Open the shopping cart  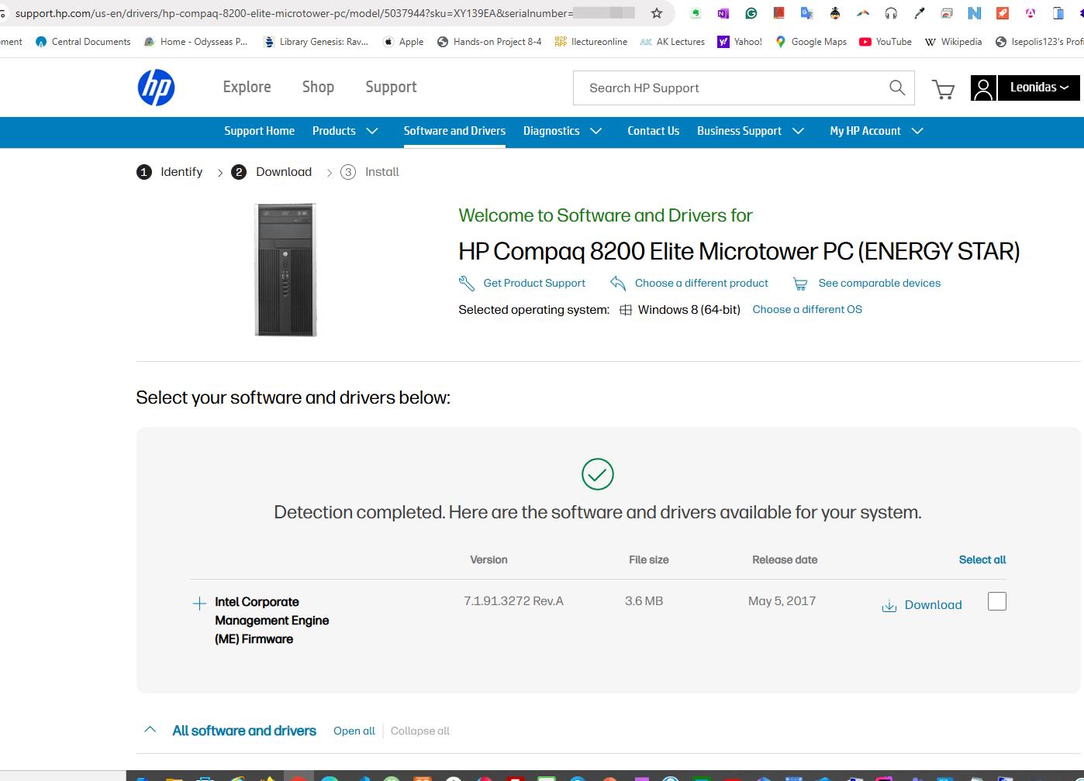[943, 89]
